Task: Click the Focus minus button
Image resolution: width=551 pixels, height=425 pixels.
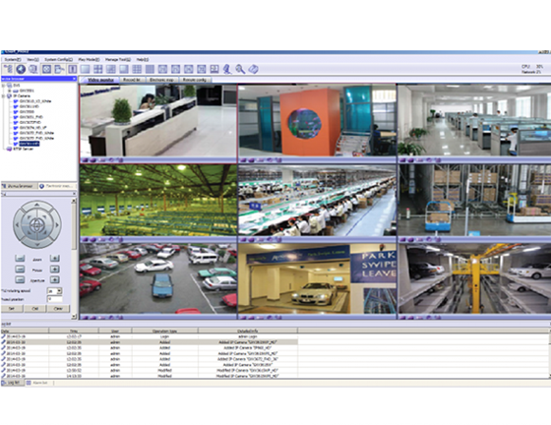Action: pyautogui.click(x=20, y=270)
